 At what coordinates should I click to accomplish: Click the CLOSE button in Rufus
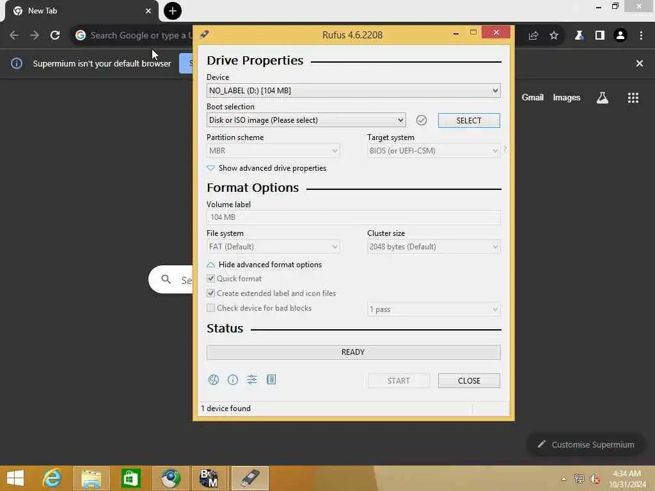click(x=469, y=381)
